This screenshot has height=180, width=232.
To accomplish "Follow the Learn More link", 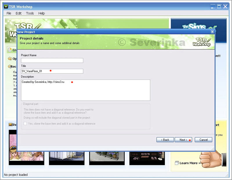I will pyautogui.click(x=190, y=163).
